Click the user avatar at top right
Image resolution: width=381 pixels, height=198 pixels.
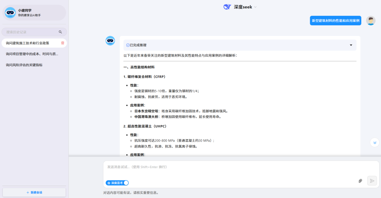coord(371,21)
